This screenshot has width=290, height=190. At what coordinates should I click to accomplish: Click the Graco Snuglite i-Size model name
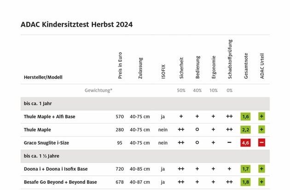click(46, 143)
